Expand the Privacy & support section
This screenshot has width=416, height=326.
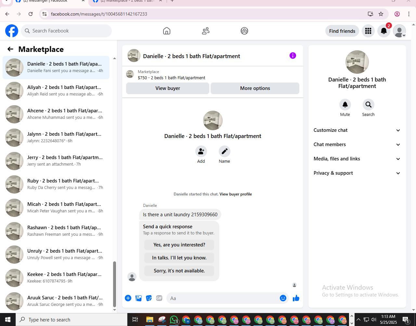357,173
